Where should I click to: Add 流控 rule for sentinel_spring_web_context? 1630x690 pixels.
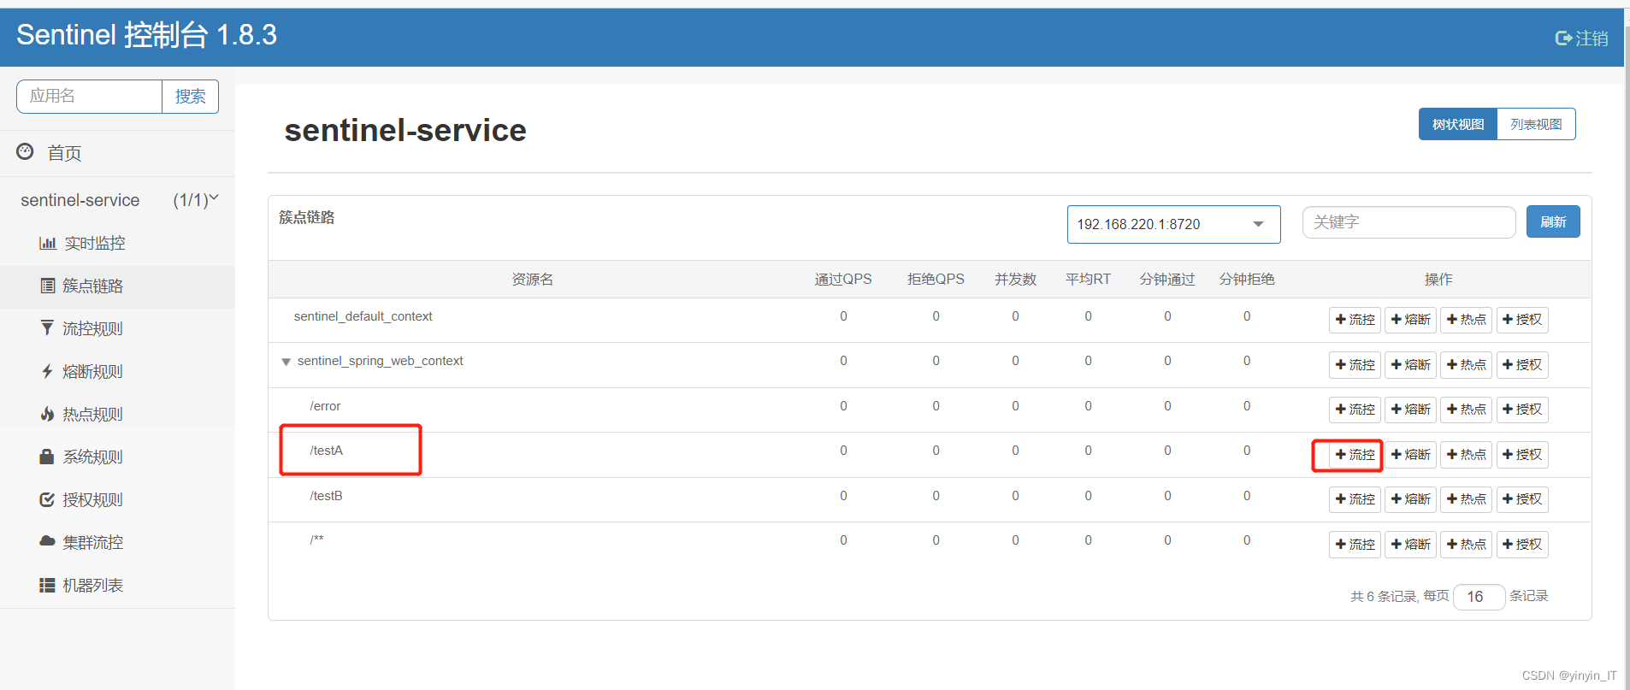(1355, 365)
